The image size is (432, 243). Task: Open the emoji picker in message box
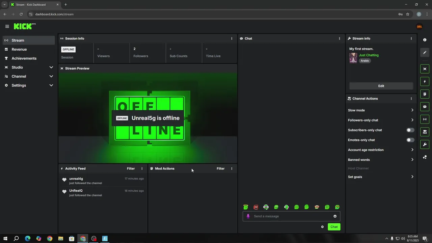(x=335, y=216)
